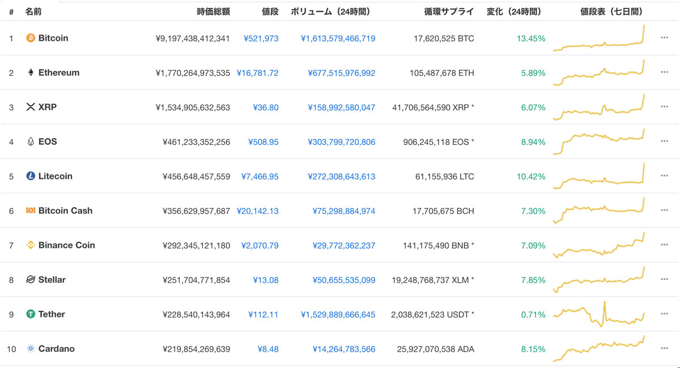This screenshot has width=680, height=368.
Task: Sort by ボリューム（24時間）column header
Action: tap(333, 11)
